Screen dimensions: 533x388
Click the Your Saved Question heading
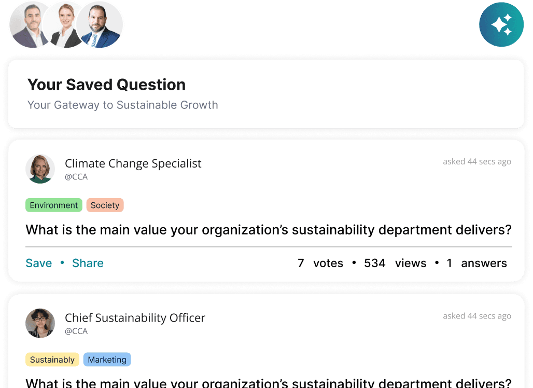[106, 85]
